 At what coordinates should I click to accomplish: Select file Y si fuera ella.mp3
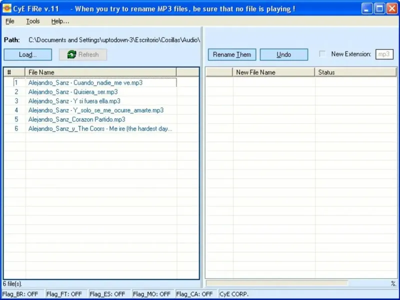point(74,101)
